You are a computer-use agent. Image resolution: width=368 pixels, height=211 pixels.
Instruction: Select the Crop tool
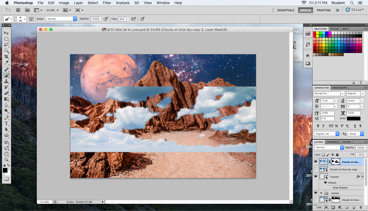click(x=6, y=57)
